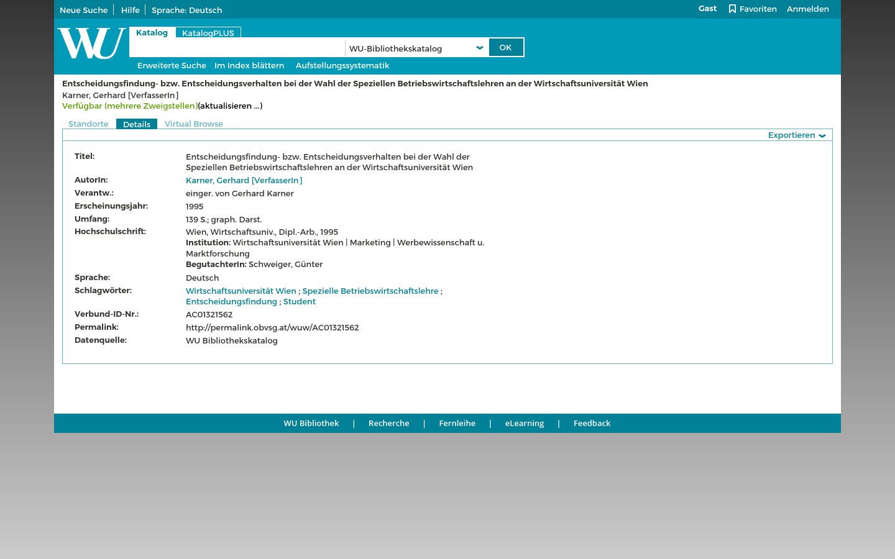Image resolution: width=895 pixels, height=559 pixels.
Task: Click subject Entscheidungsfindung
Action: click(231, 301)
